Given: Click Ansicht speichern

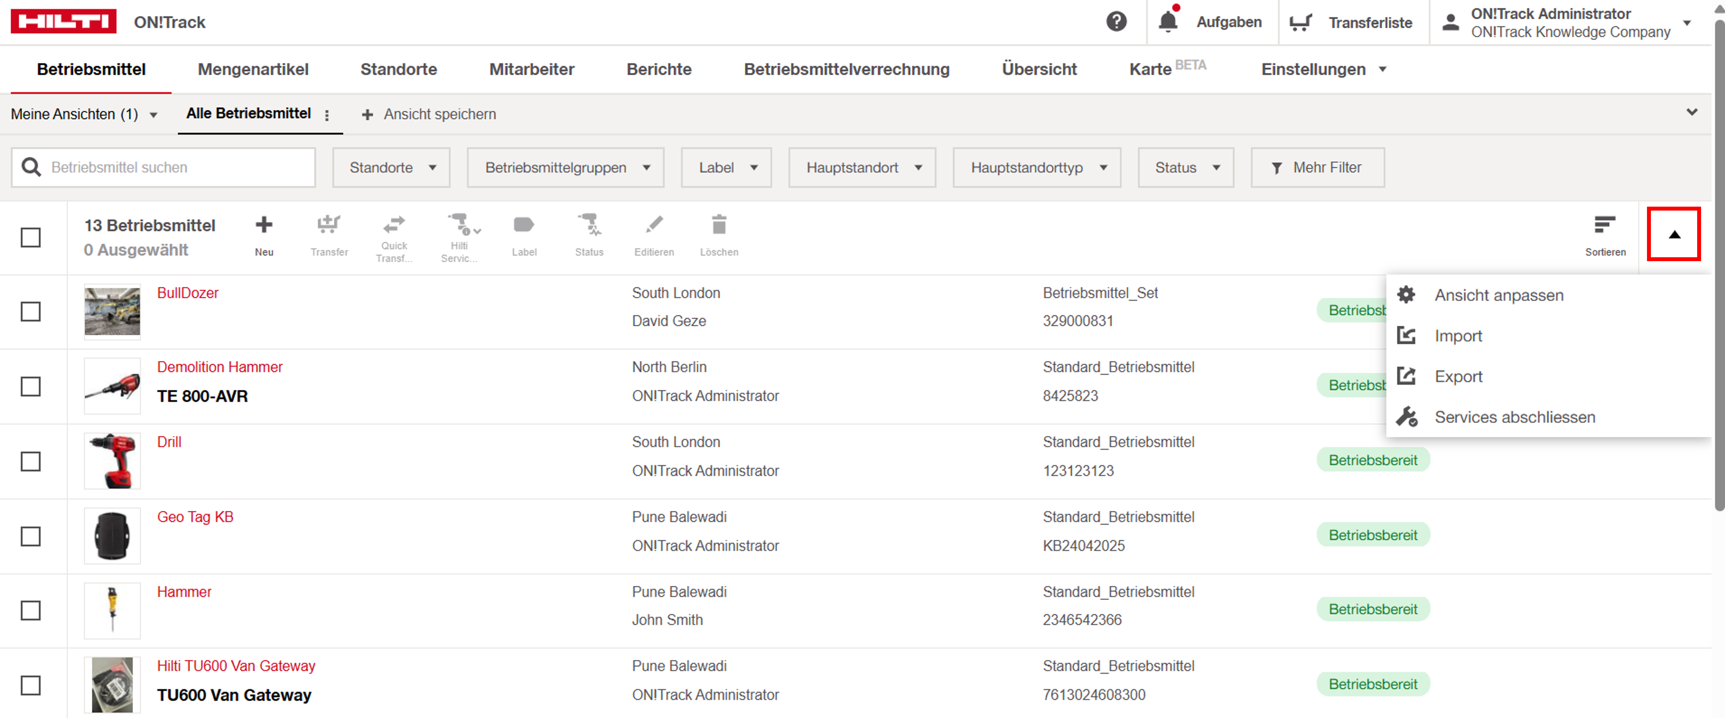Looking at the screenshot, I should pos(429,115).
